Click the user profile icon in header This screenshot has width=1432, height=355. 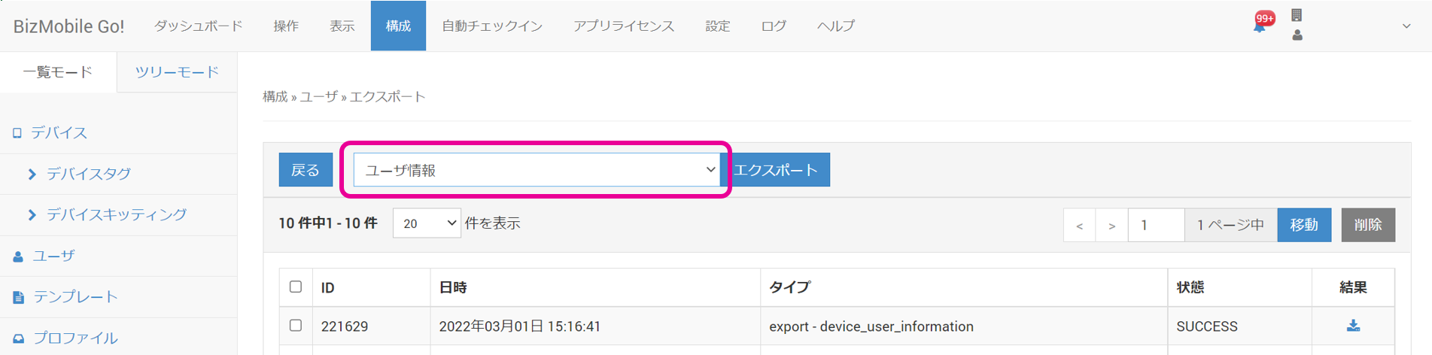[x=1297, y=35]
